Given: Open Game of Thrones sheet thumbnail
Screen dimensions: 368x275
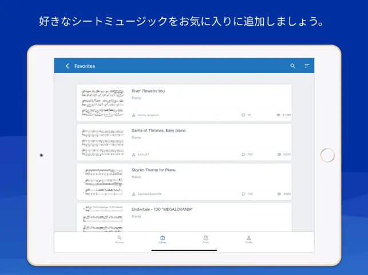Looking at the screenshot, I should pos(102,142).
